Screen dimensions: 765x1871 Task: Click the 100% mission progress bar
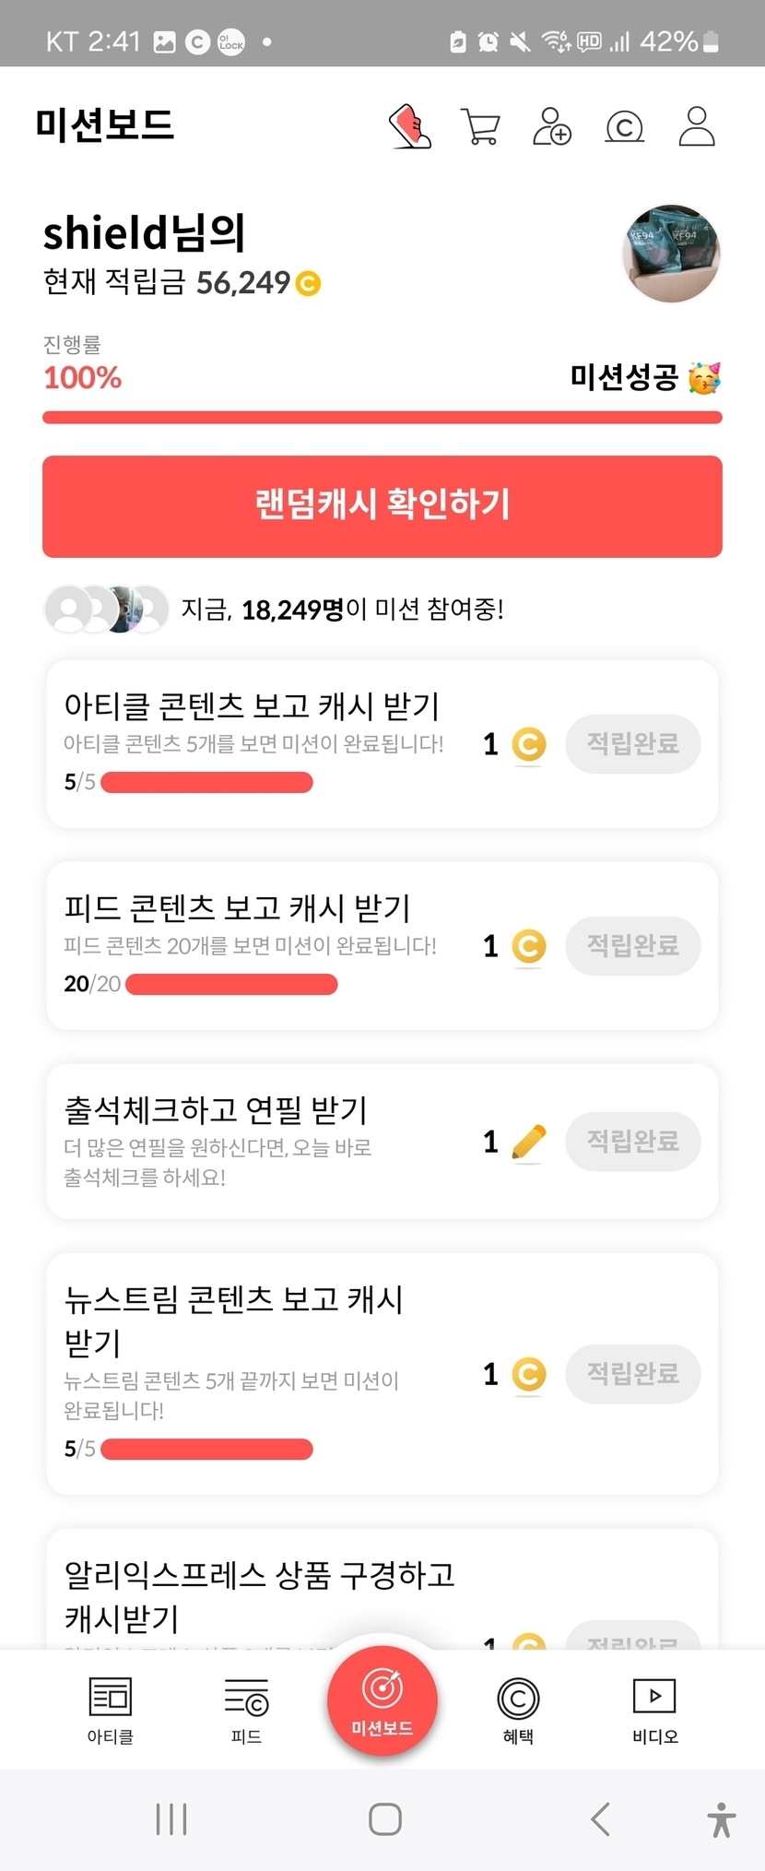(x=382, y=418)
